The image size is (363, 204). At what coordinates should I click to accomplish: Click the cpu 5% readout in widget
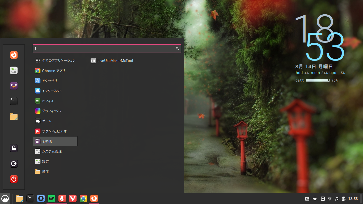coord(337,73)
